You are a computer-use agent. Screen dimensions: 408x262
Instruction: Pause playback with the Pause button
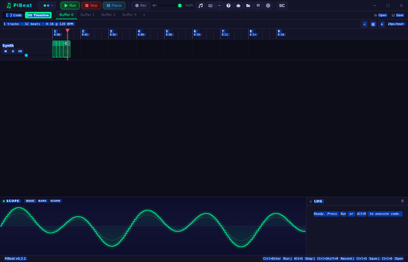coord(114,6)
